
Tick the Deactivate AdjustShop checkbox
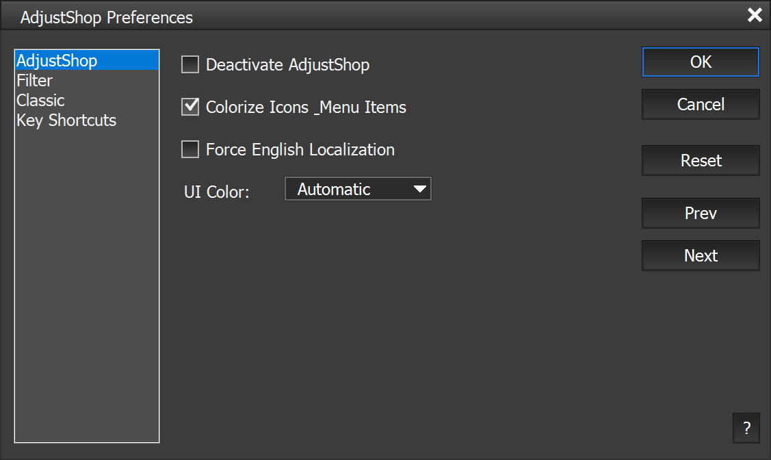pos(190,65)
